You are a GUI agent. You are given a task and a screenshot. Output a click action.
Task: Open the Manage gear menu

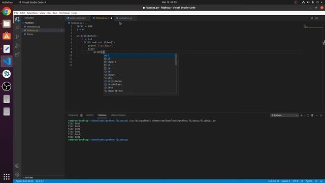(17, 174)
